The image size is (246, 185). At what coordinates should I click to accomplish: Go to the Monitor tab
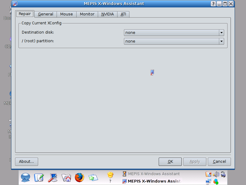(x=87, y=14)
